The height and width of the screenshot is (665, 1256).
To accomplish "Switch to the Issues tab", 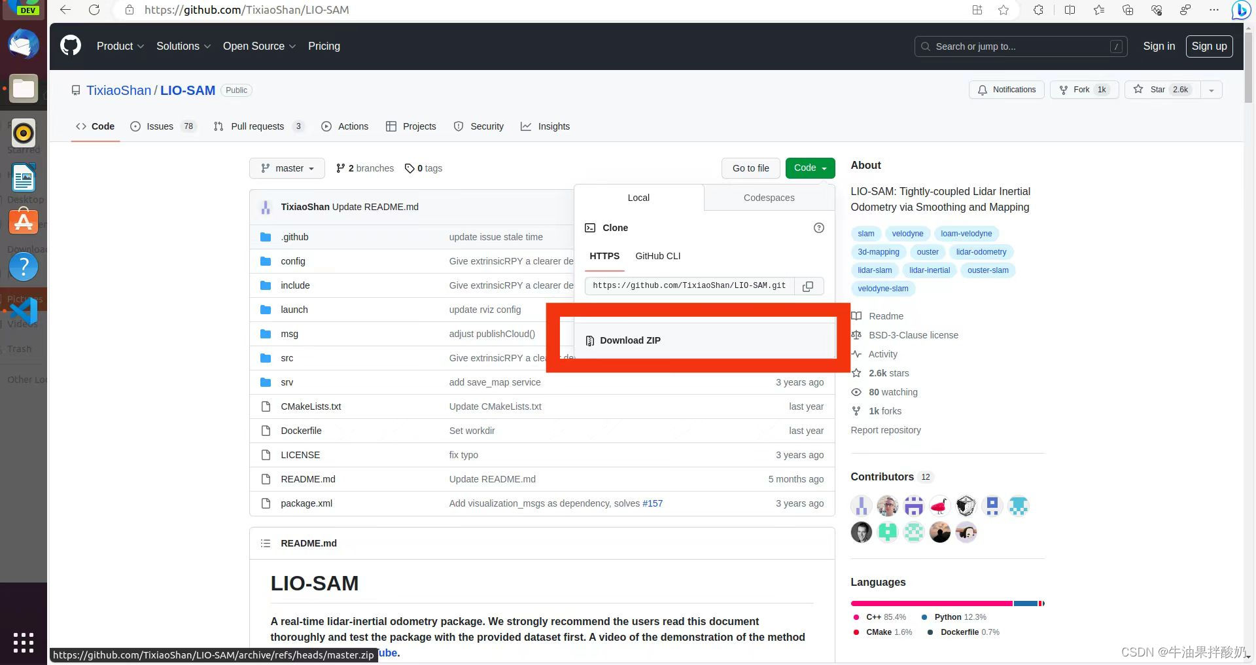I will point(163,126).
